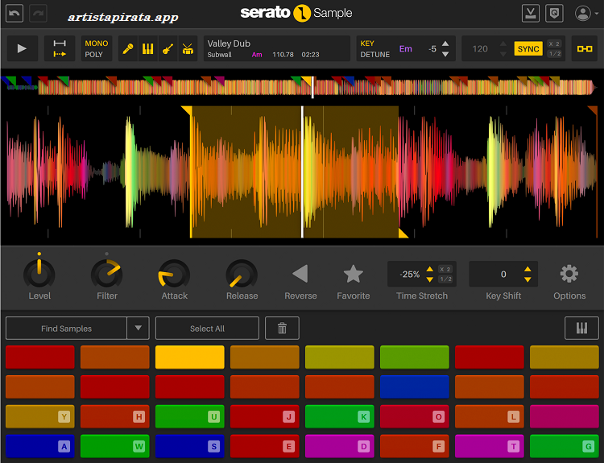
Task: Select the bass guitar stem icon
Action: tap(168, 48)
